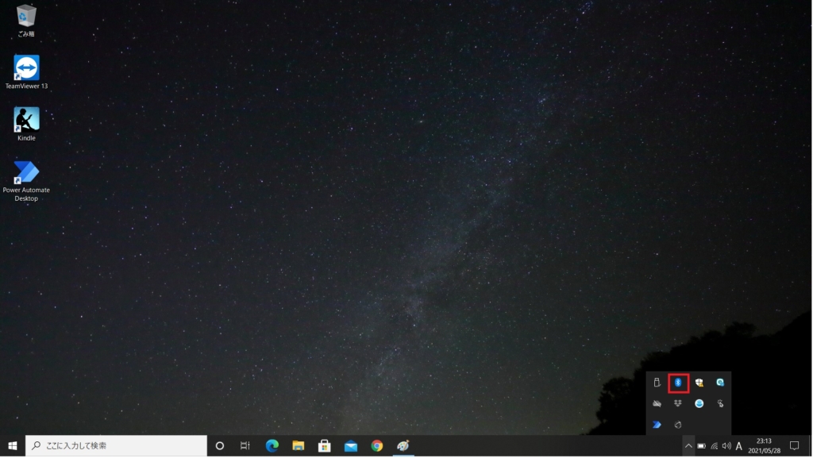Click the grey round tray icon beside Power Automate
This screenshot has height=458, width=813.
(x=678, y=425)
